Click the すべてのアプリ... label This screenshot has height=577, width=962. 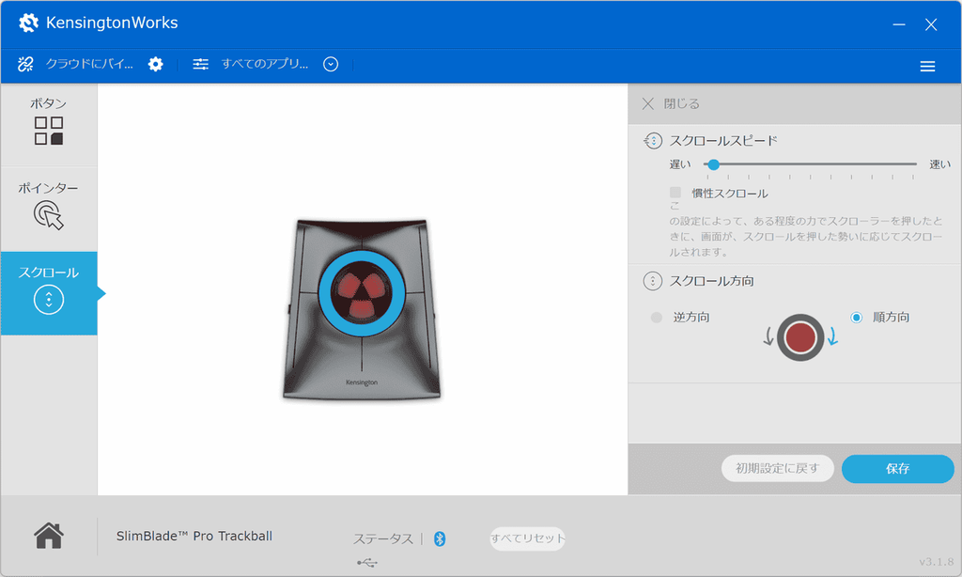[265, 64]
